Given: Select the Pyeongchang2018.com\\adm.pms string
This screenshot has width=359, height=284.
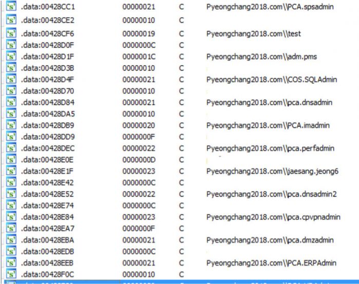Looking at the screenshot, I should [261, 57].
